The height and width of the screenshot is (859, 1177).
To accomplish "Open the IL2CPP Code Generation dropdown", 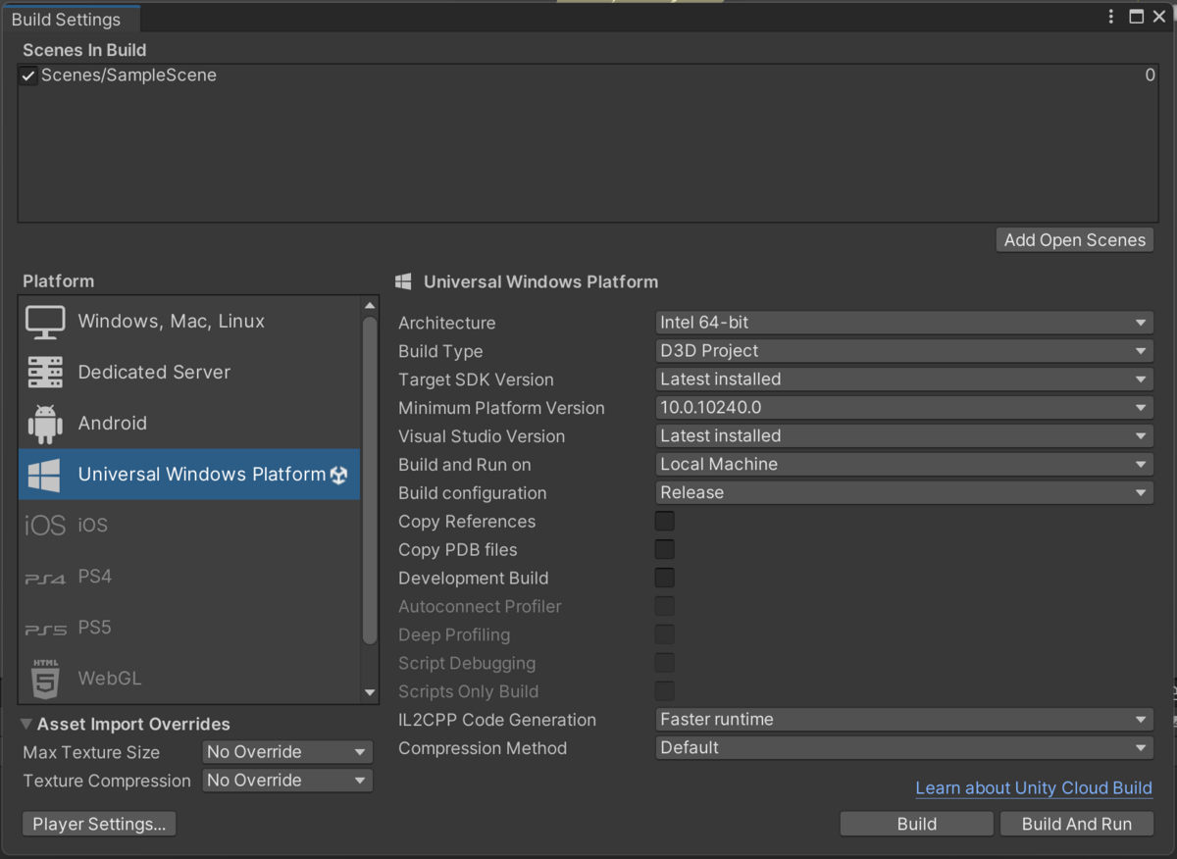I will click(x=904, y=719).
